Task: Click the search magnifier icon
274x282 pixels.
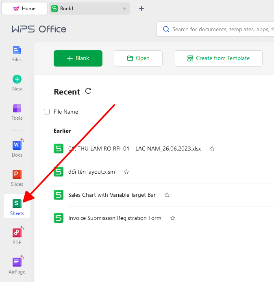Action: [166, 29]
